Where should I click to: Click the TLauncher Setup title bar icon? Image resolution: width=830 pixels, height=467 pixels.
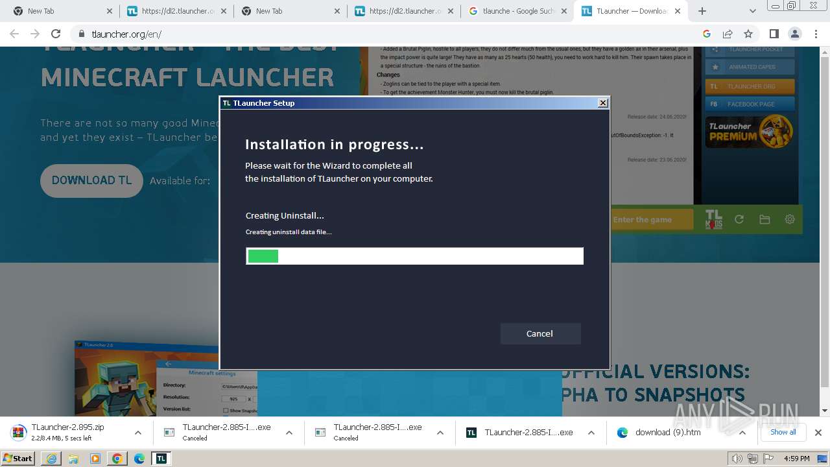click(226, 103)
